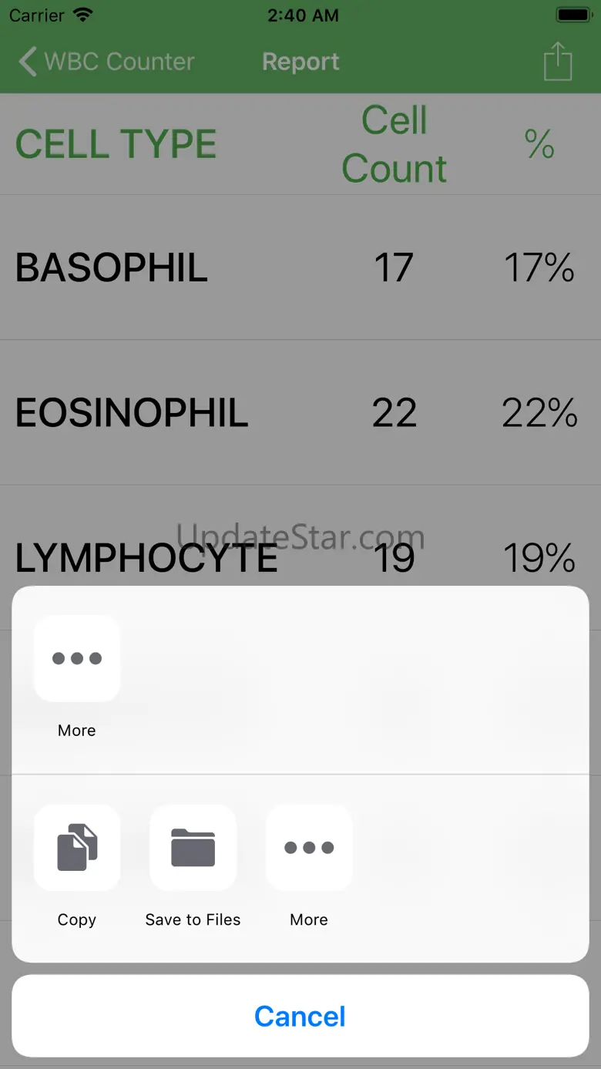Tap the Eosinophil percentage 22%
The height and width of the screenshot is (1069, 601).
coord(539,413)
